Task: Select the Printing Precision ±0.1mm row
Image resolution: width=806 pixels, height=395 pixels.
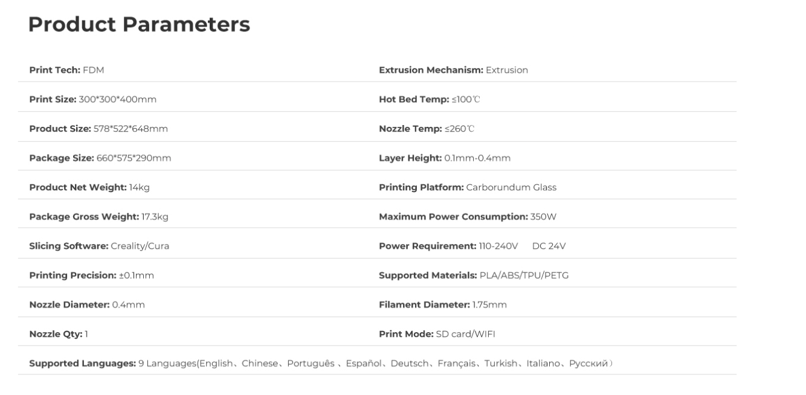Action: point(92,275)
